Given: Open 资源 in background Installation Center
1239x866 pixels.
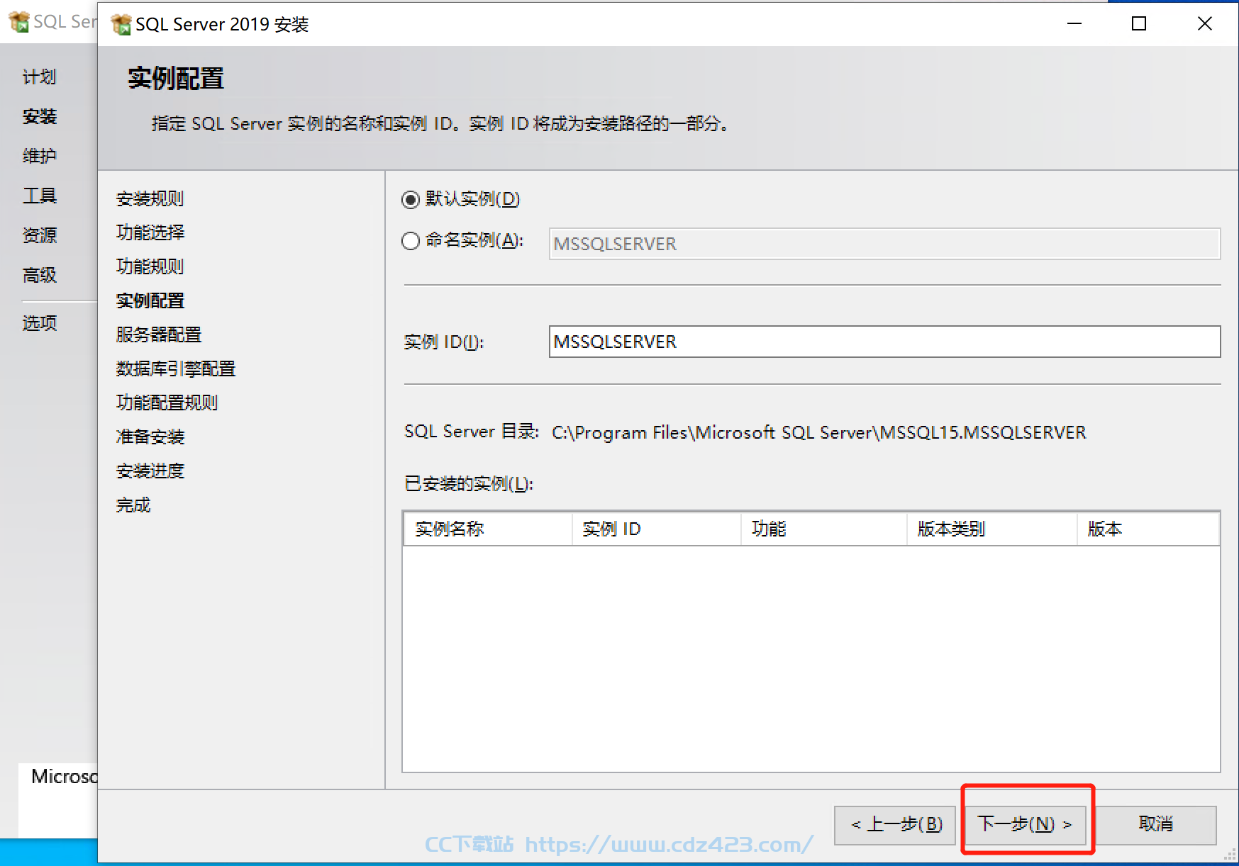Looking at the screenshot, I should click(x=39, y=235).
